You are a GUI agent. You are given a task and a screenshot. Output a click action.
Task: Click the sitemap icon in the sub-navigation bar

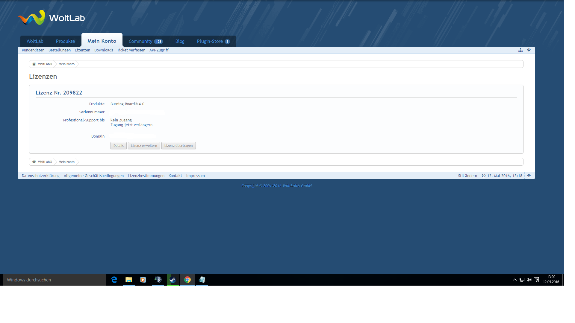pos(520,50)
